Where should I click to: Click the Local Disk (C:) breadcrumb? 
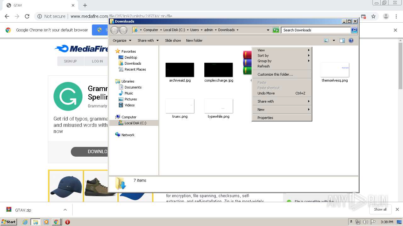click(x=174, y=30)
